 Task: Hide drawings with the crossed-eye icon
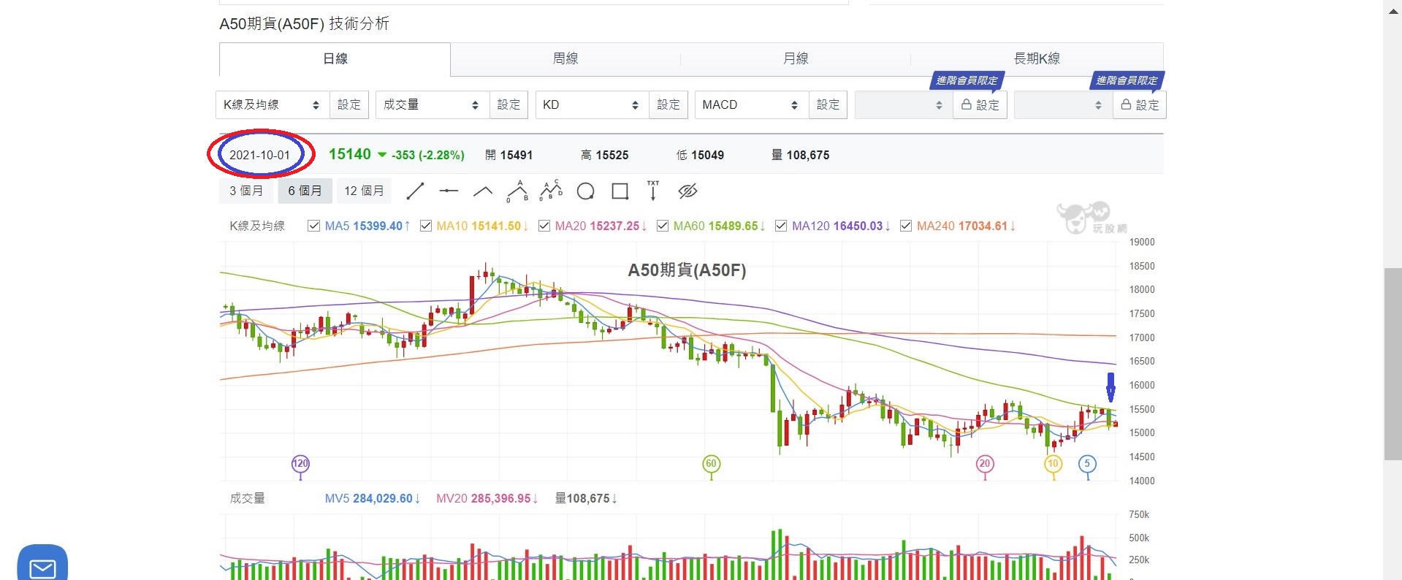coord(687,191)
